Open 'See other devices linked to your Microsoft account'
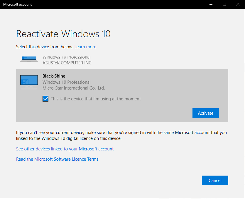245x199 pixels. click(x=65, y=149)
